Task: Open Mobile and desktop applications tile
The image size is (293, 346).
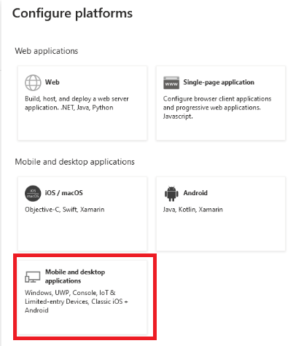Action: click(x=82, y=297)
